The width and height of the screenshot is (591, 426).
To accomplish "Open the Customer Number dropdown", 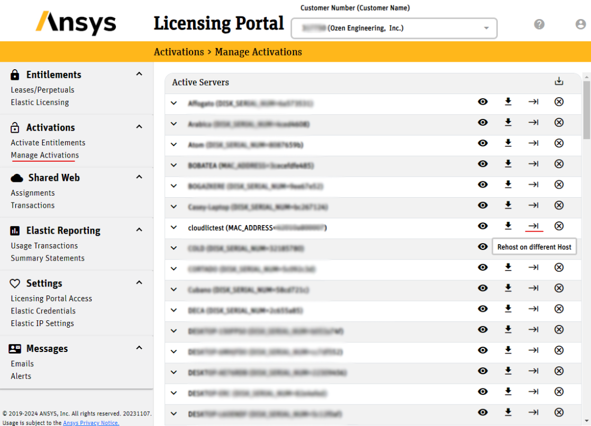I will [x=486, y=29].
